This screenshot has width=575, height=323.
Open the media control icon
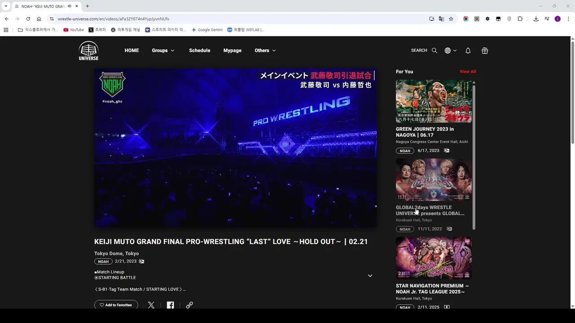click(547, 19)
